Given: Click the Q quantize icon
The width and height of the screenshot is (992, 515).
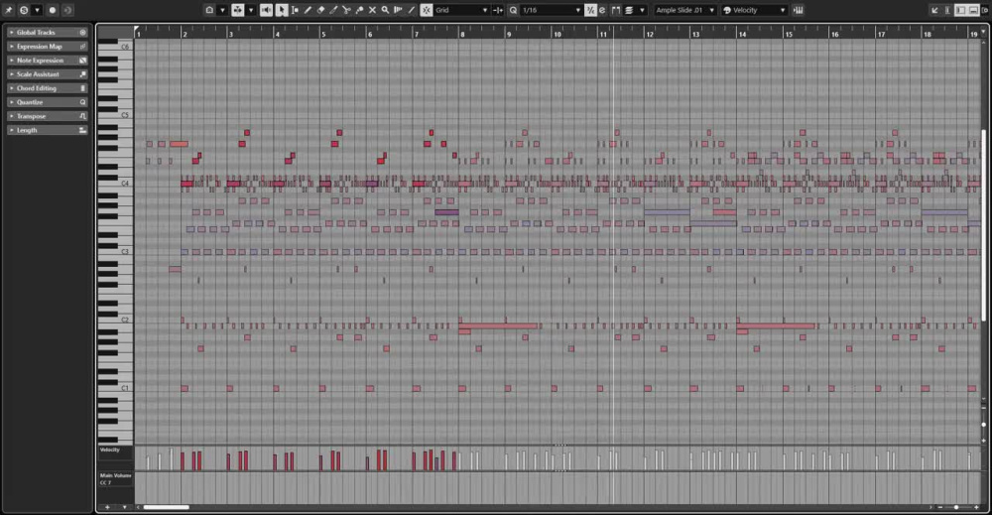Looking at the screenshot, I should coord(513,10).
